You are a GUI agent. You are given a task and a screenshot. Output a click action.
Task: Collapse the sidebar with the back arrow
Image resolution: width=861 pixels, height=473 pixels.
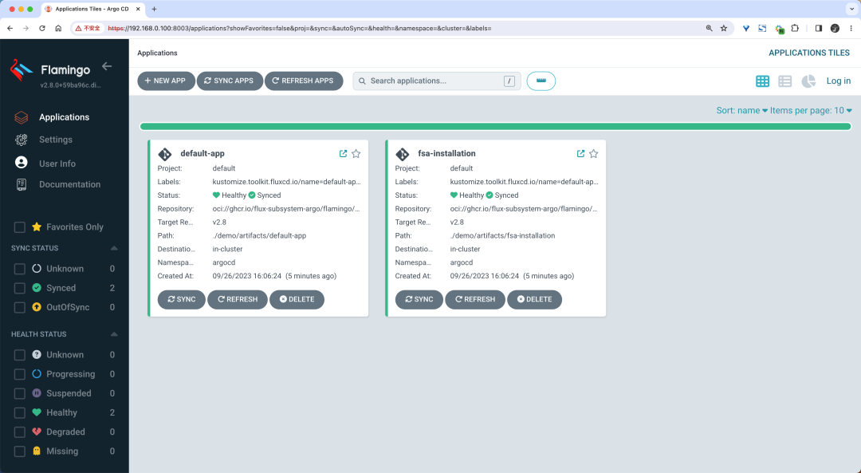pyautogui.click(x=107, y=66)
